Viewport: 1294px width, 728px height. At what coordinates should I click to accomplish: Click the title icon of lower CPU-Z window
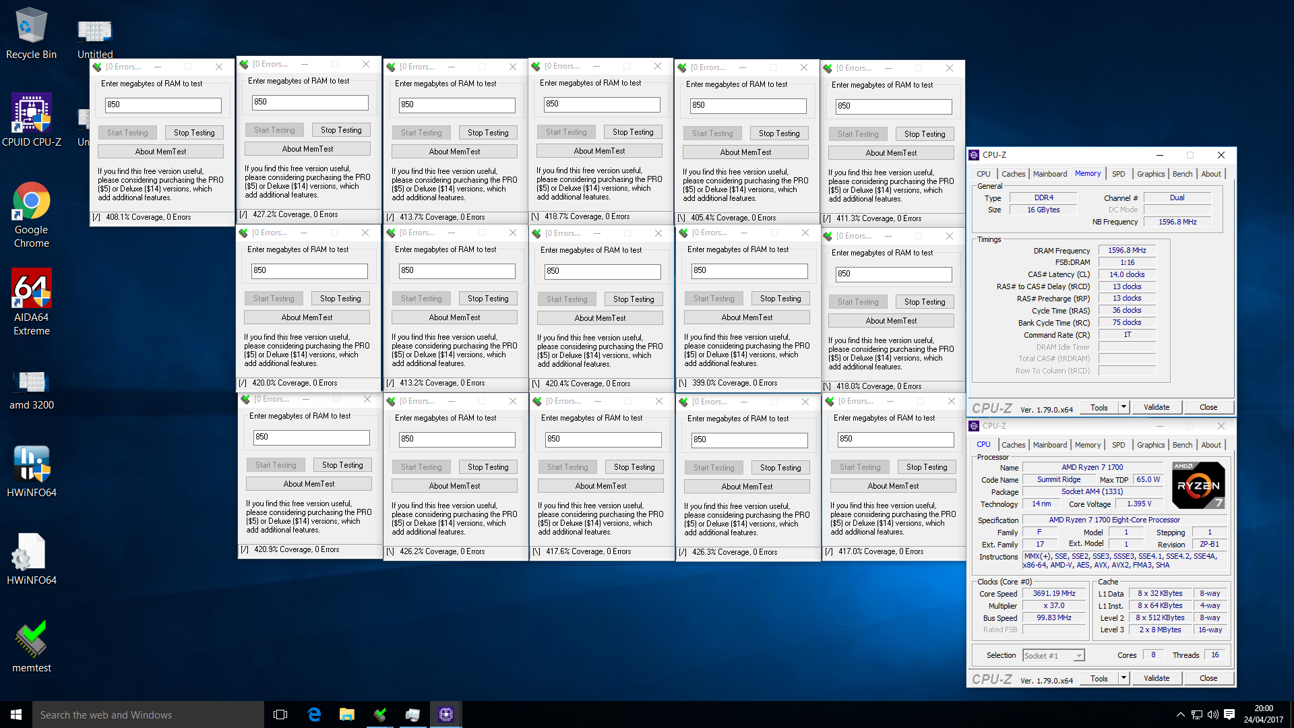click(974, 426)
